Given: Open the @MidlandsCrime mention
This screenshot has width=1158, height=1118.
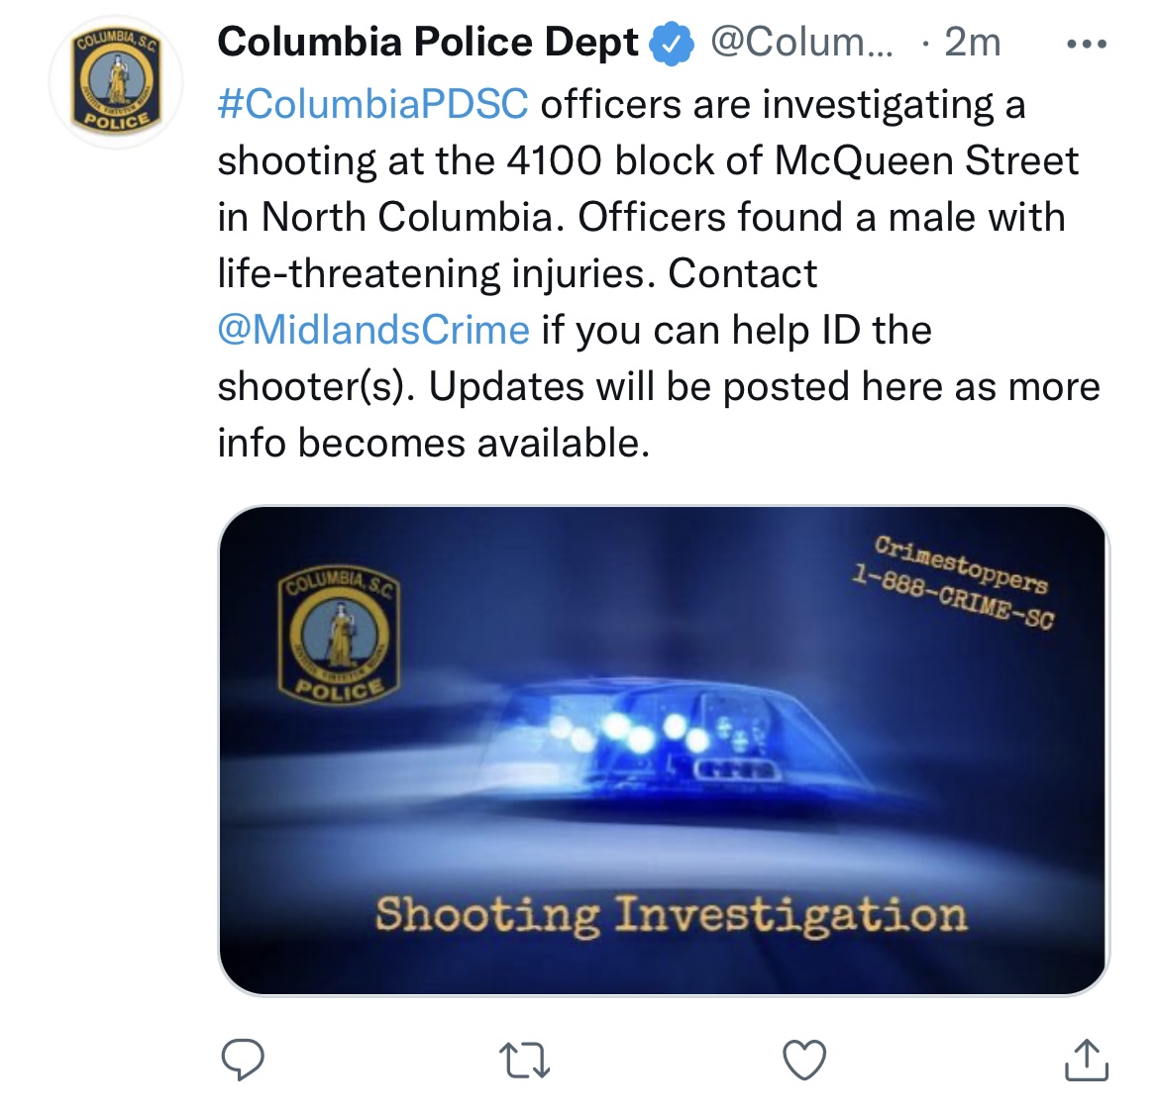Looking at the screenshot, I should (372, 330).
